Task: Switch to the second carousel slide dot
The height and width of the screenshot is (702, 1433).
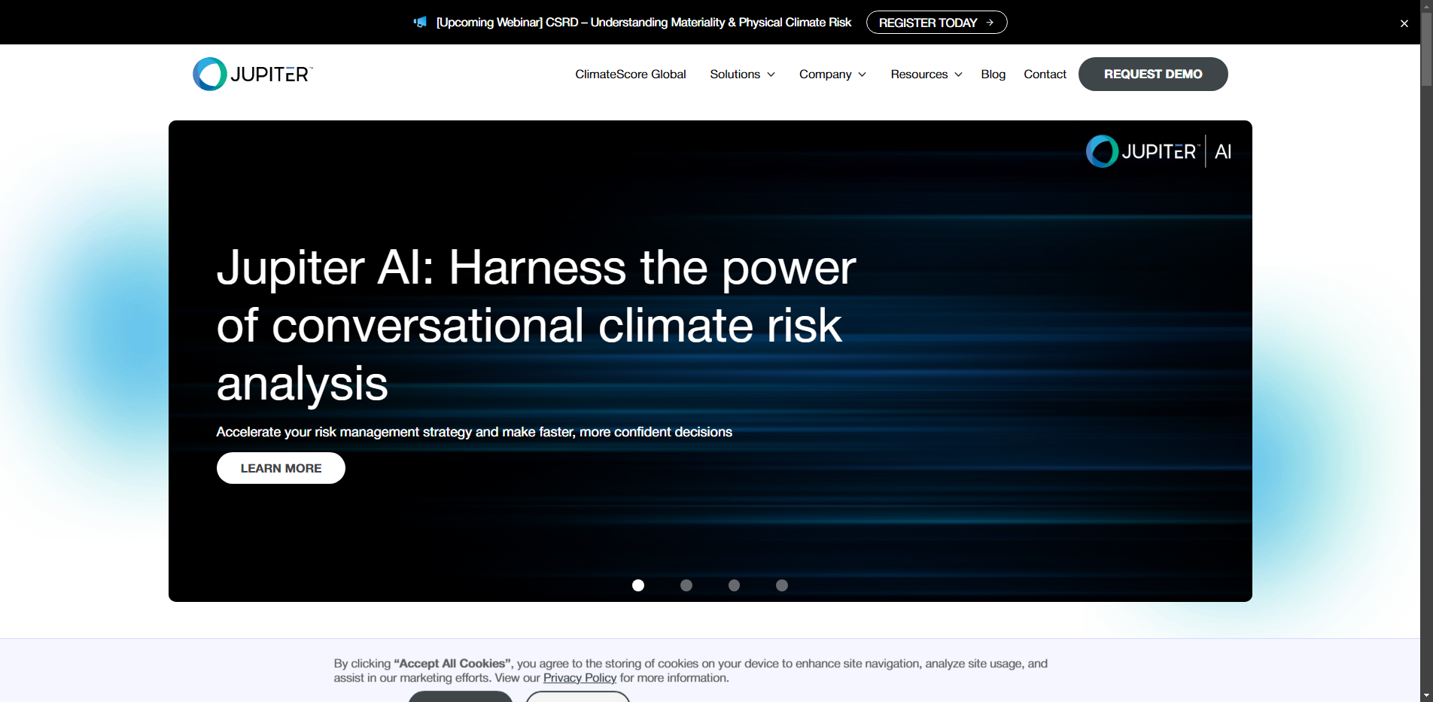Action: pos(686,585)
